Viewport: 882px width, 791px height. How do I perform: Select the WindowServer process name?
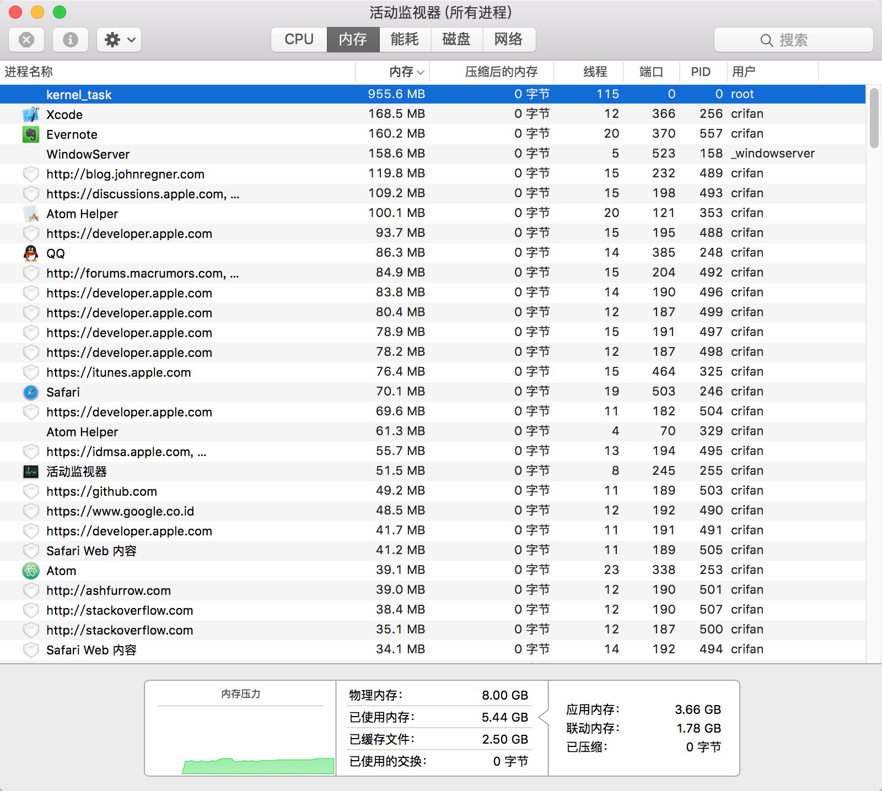point(88,154)
